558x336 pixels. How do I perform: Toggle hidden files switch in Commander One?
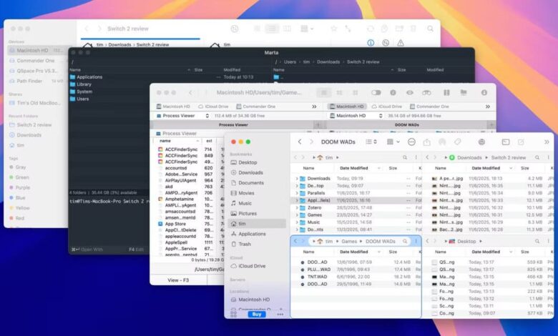376,92
